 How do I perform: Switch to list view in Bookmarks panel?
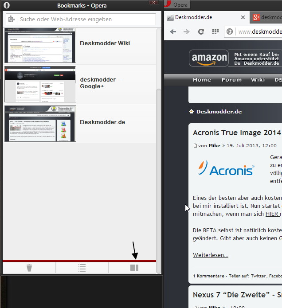click(x=82, y=268)
